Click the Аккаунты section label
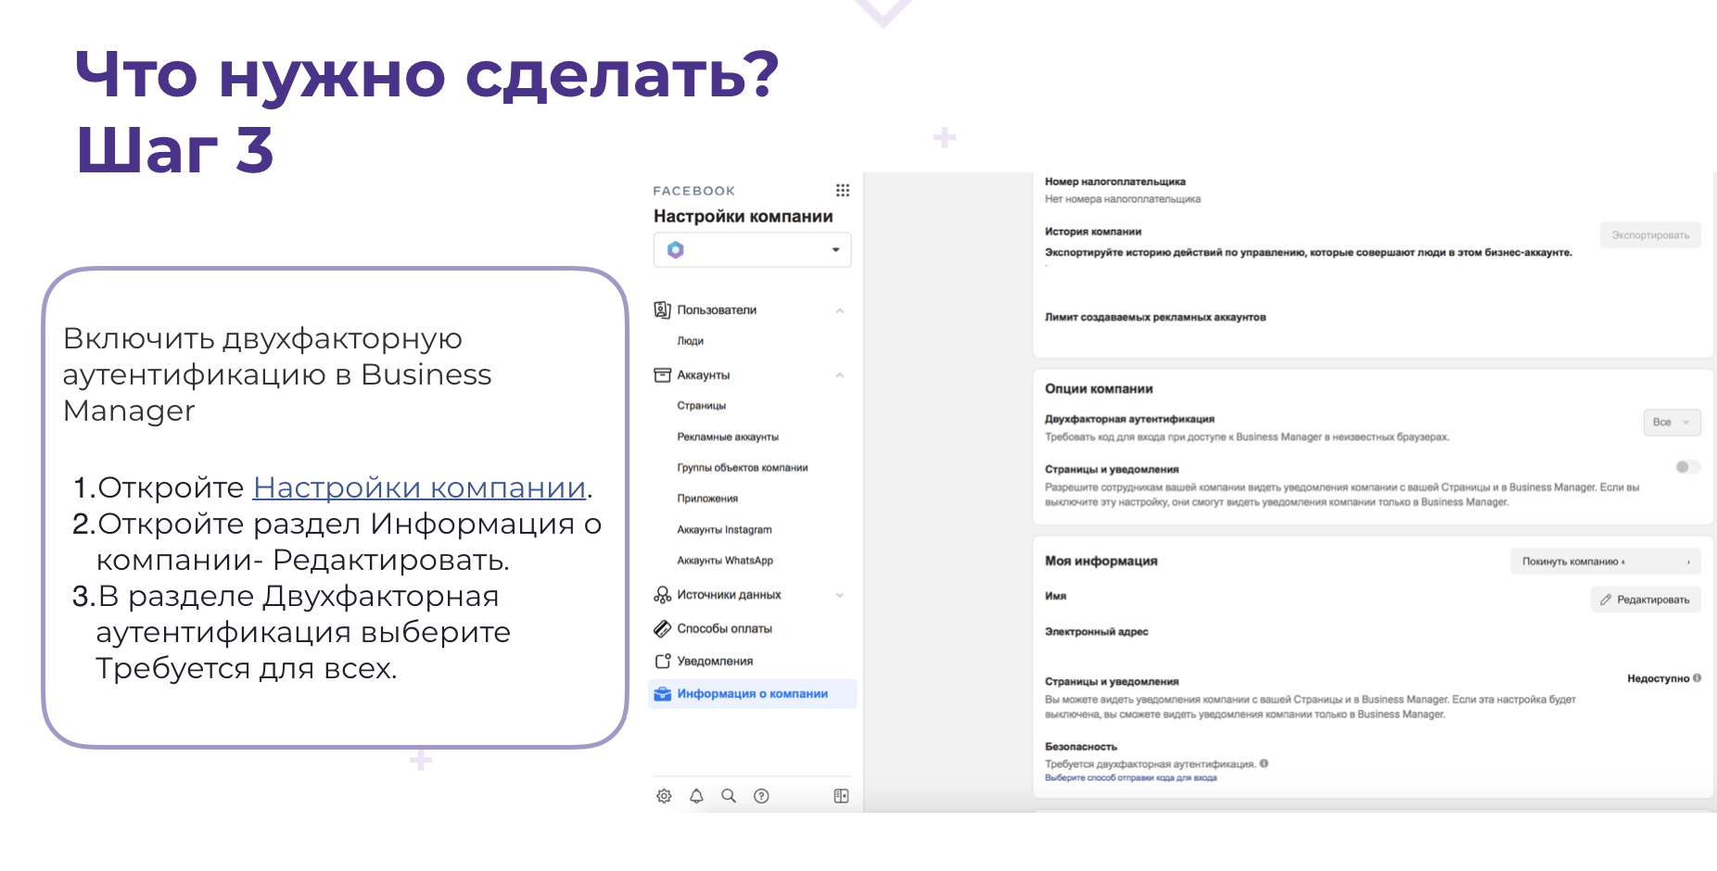The width and height of the screenshot is (1717, 871). pyautogui.click(x=703, y=375)
